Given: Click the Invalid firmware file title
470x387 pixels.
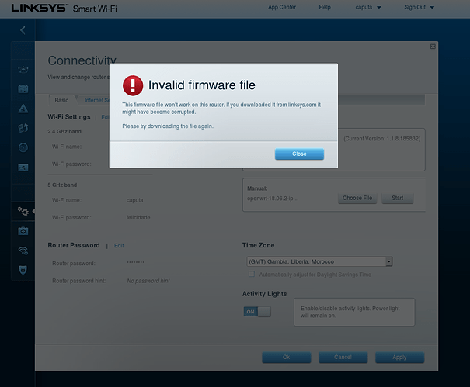Looking at the screenshot, I should pos(202,85).
